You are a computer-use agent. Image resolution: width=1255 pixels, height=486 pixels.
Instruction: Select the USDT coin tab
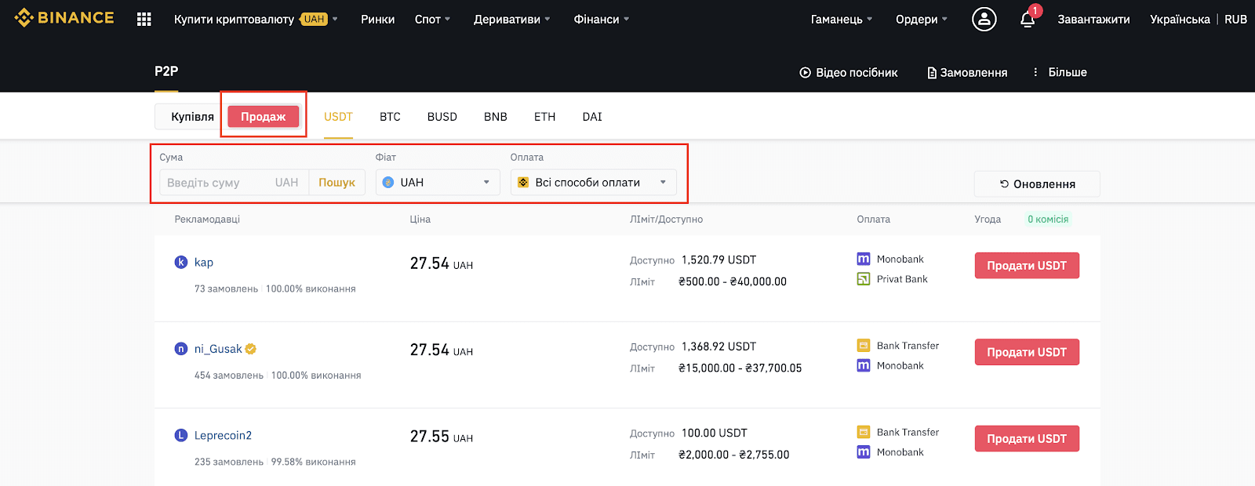[x=338, y=117]
